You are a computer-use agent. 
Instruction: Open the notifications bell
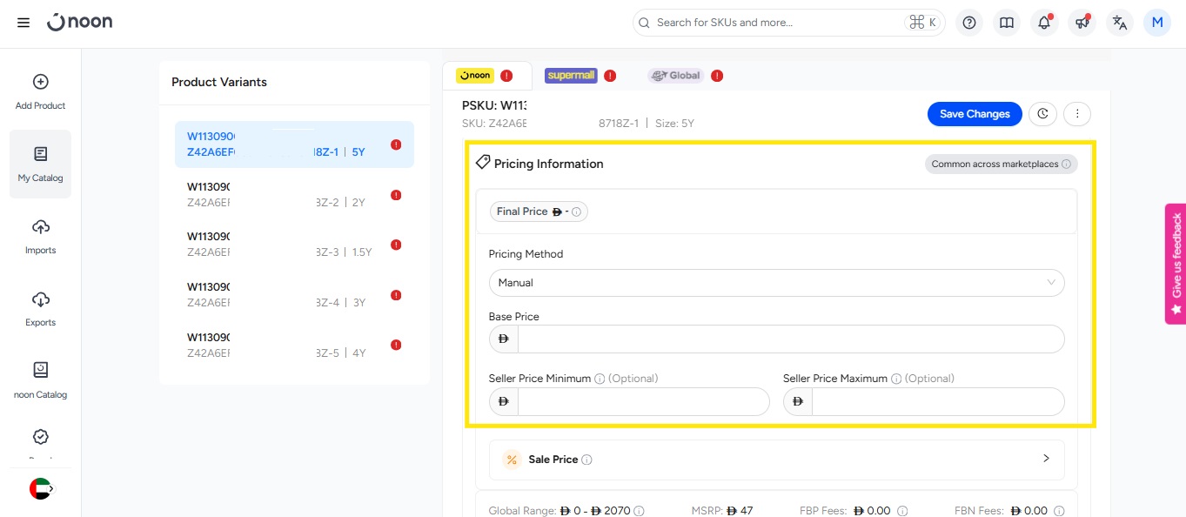(1044, 23)
